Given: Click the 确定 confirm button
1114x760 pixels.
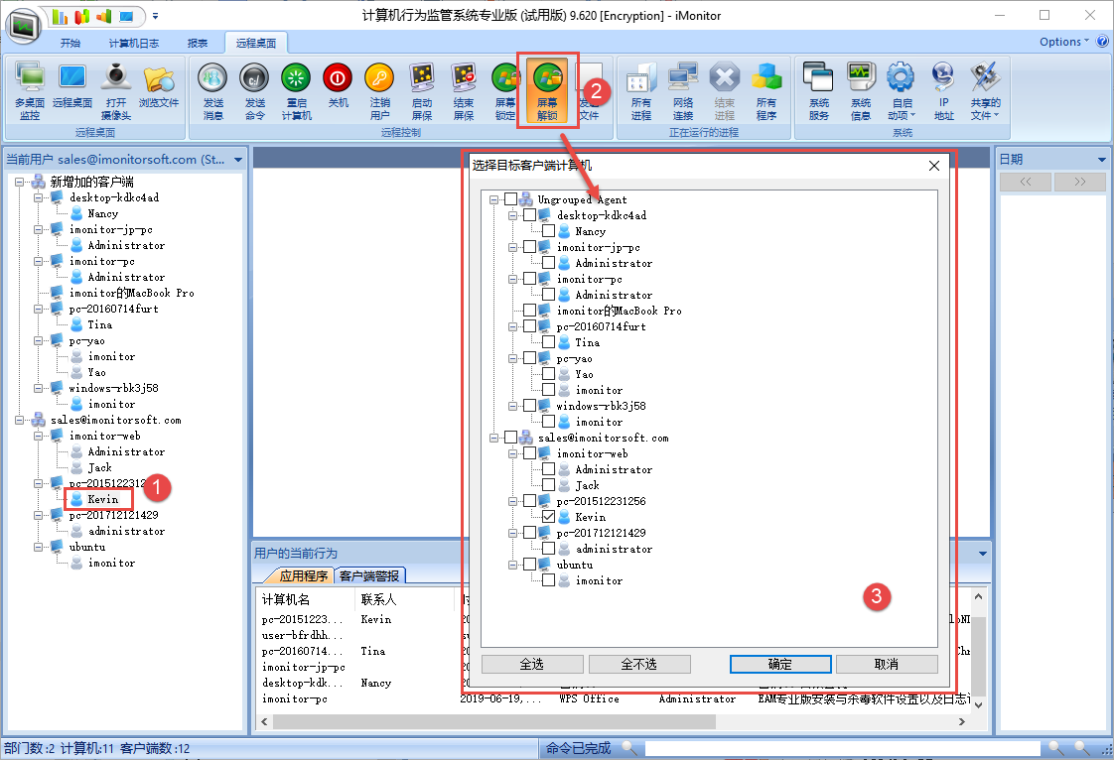Looking at the screenshot, I should click(x=779, y=664).
